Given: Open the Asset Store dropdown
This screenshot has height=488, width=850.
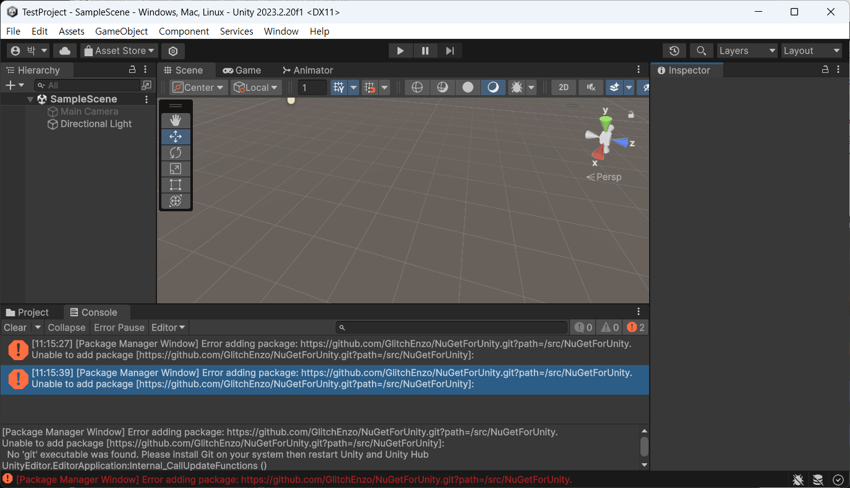Looking at the screenshot, I should tap(119, 51).
